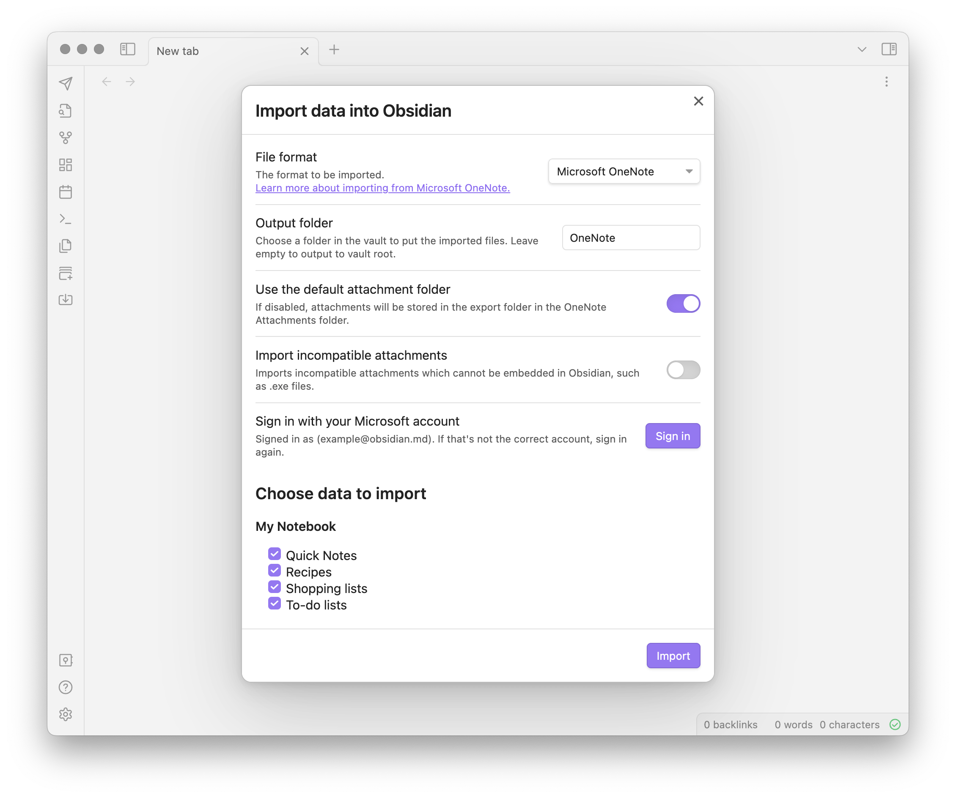The image size is (956, 798).
Task: Expand the window options chevron near top right
Action: point(862,49)
